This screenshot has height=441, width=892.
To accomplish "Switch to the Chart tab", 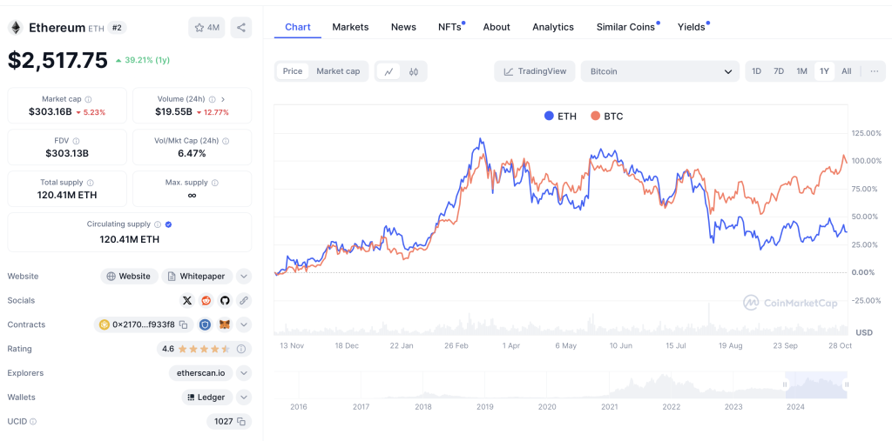I will (x=298, y=27).
